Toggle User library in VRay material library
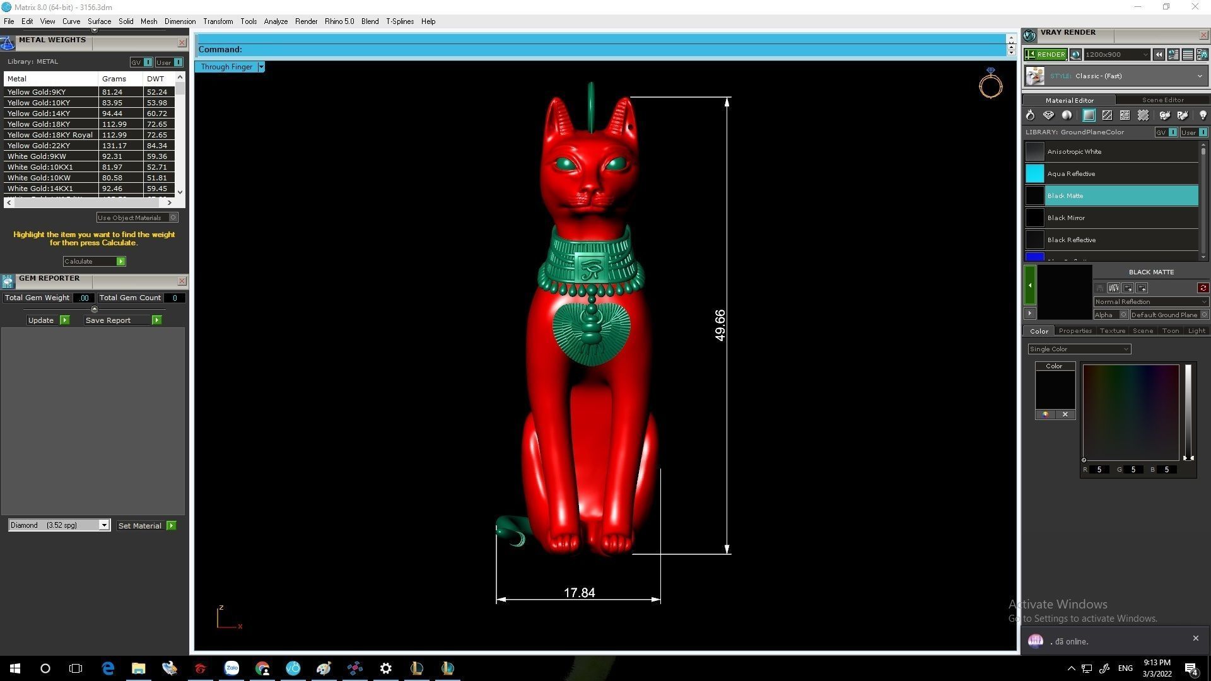The height and width of the screenshot is (681, 1211). pos(1194,132)
